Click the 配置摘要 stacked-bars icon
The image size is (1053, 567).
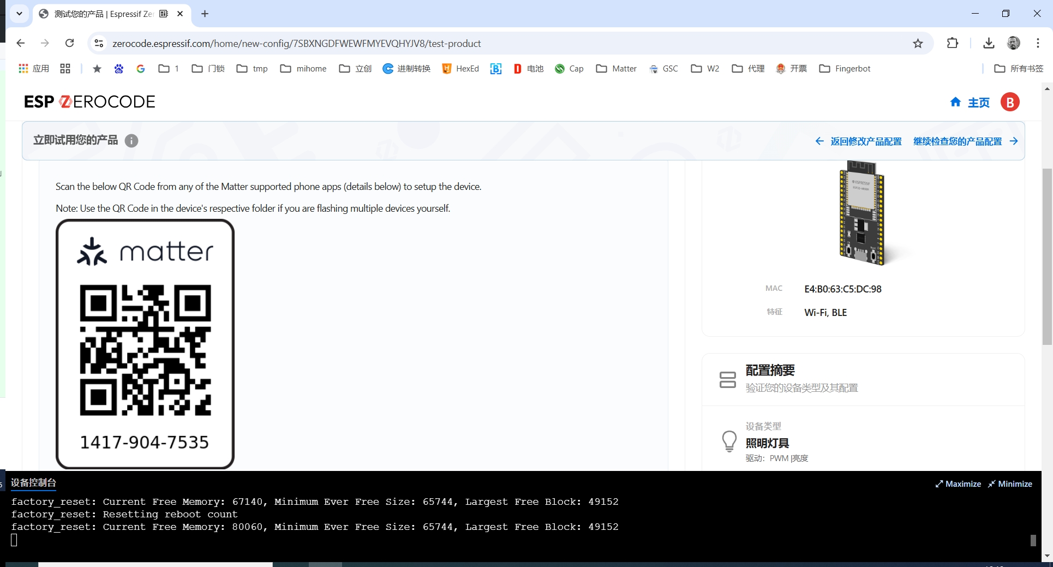(x=727, y=380)
